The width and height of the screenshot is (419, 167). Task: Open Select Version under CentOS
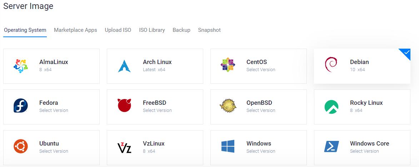click(x=261, y=70)
